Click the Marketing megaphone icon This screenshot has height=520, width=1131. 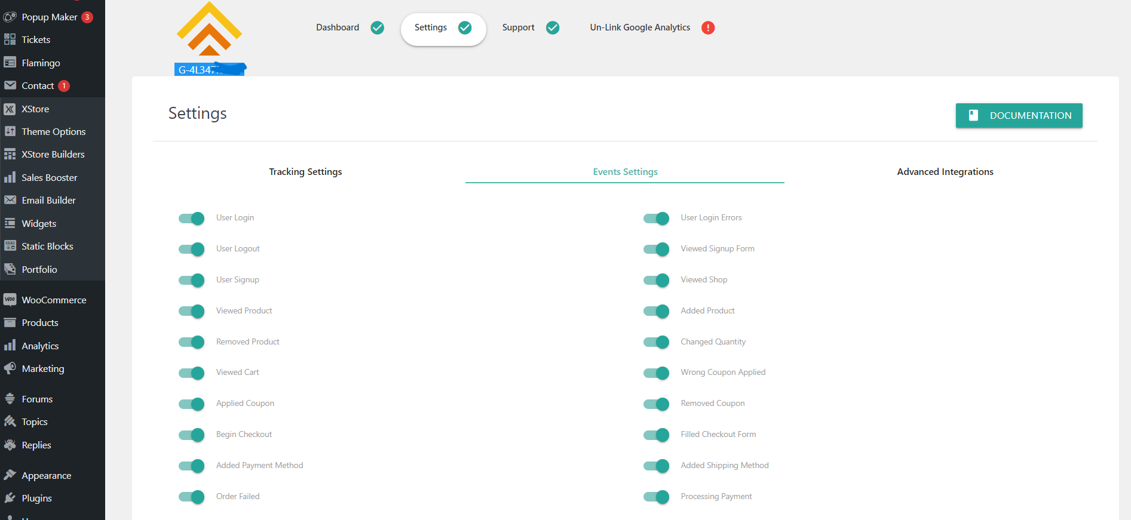pos(10,368)
